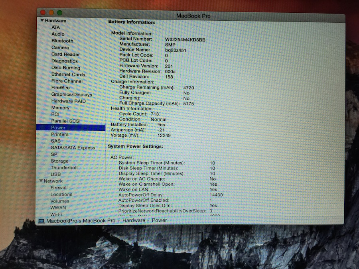Select Wi-Fi under Network
359x269 pixels.
click(56, 214)
